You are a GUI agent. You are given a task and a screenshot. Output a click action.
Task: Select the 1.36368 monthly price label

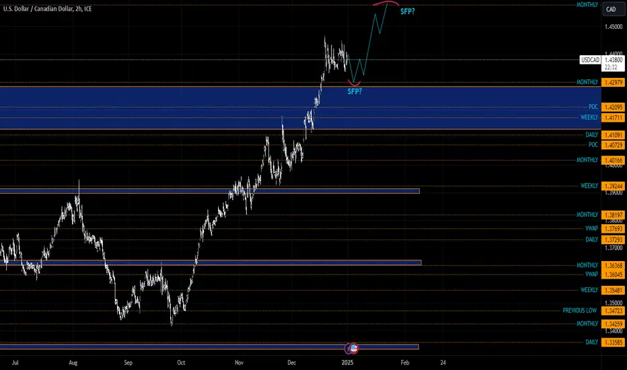[x=614, y=266]
